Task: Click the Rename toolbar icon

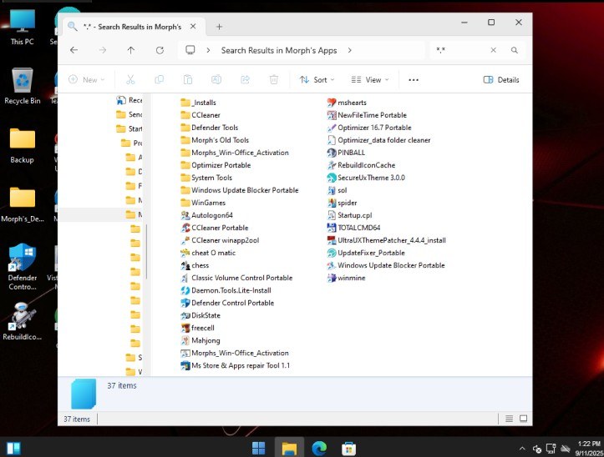Action: (x=216, y=79)
